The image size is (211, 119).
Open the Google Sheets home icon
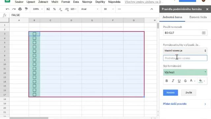(7, 1)
